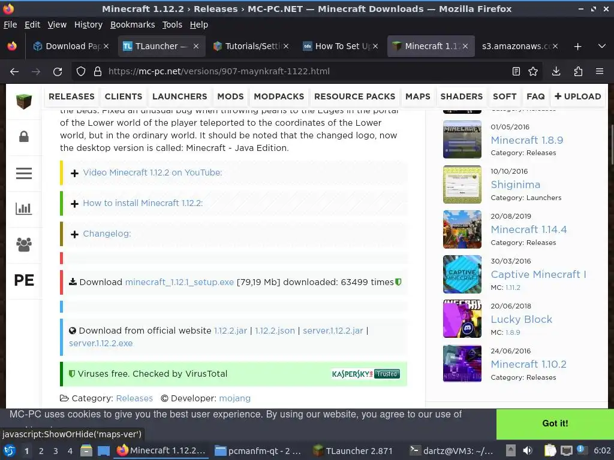Click the UPLOAD nav button

point(577,96)
